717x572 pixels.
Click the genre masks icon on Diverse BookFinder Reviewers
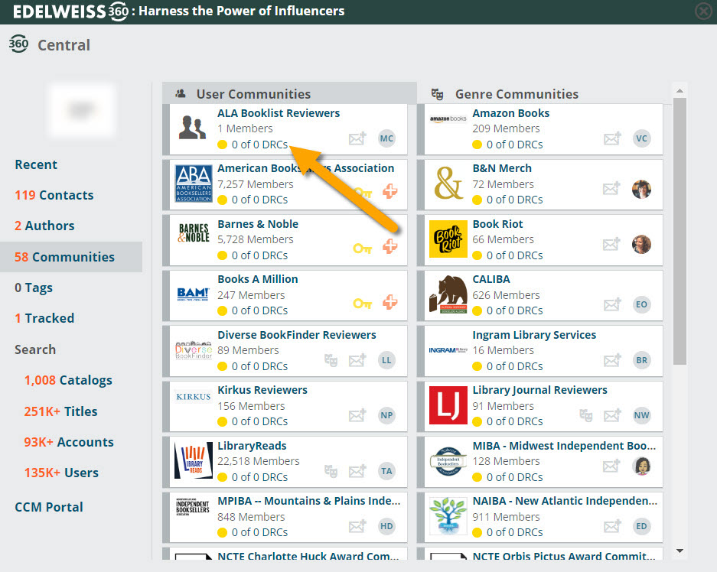[x=331, y=360]
